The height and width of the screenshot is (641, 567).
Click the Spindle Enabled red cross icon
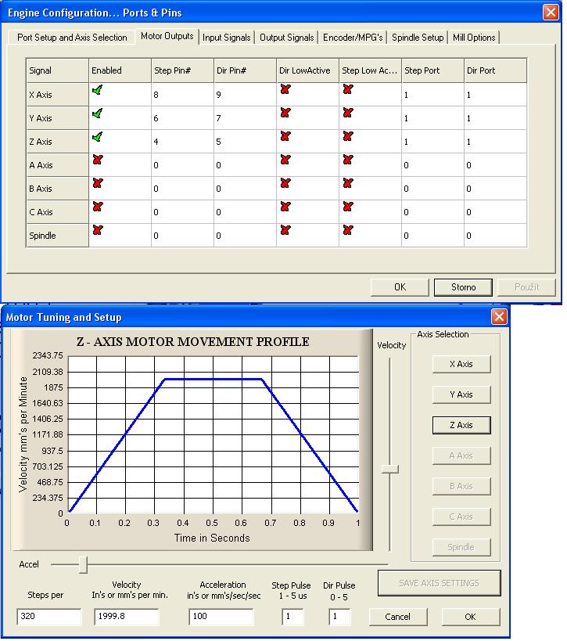point(97,231)
